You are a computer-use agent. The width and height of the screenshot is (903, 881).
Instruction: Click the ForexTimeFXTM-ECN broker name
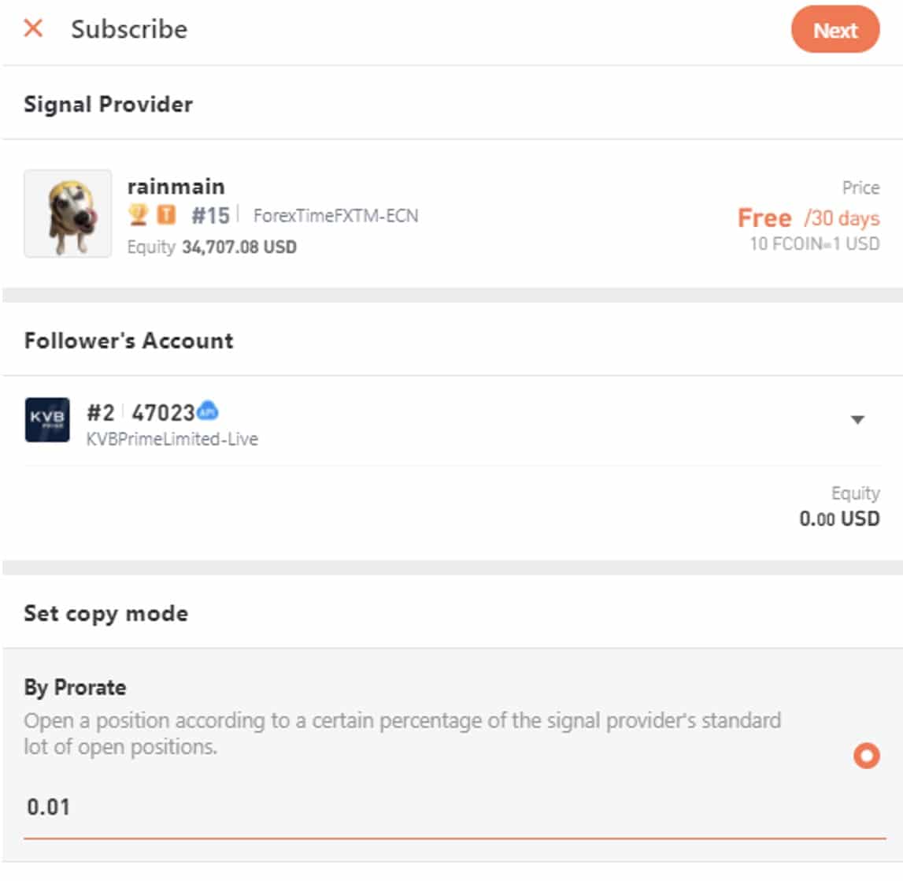(x=336, y=215)
